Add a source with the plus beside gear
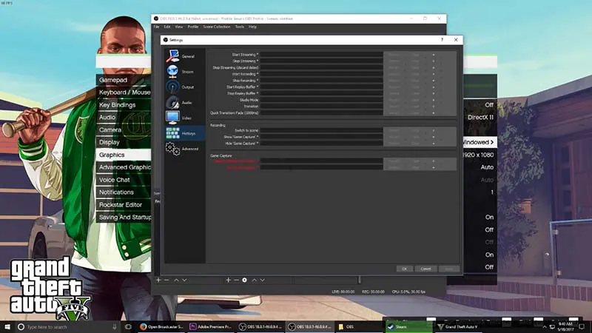 pyautogui.click(x=228, y=280)
